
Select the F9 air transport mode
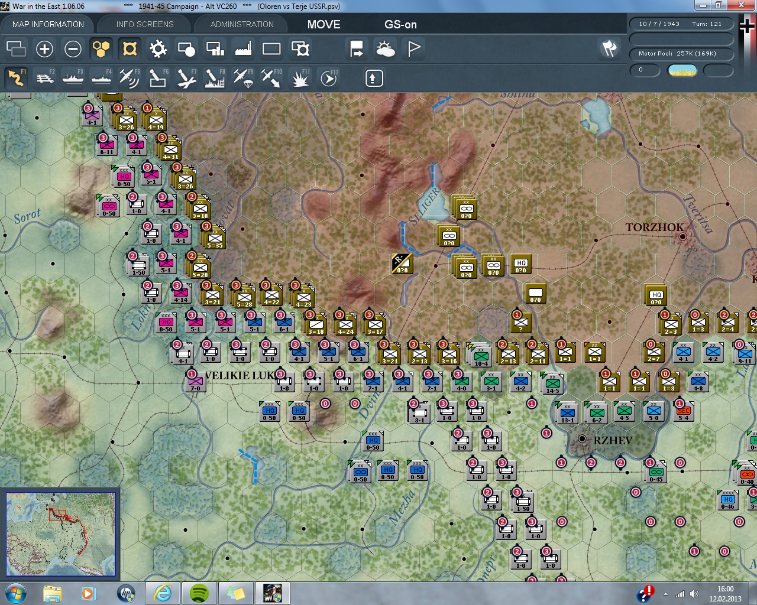pos(243,78)
